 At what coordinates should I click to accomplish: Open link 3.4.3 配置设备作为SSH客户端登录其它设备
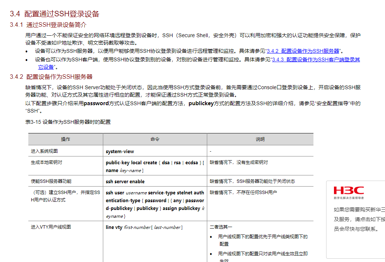(x=316, y=59)
